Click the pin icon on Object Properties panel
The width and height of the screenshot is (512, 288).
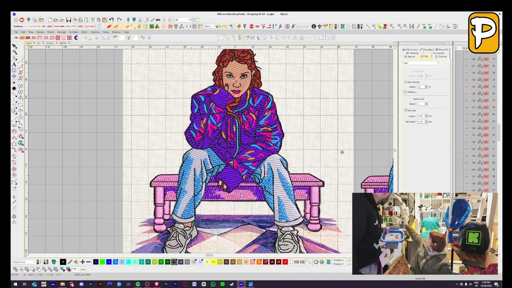point(447,43)
